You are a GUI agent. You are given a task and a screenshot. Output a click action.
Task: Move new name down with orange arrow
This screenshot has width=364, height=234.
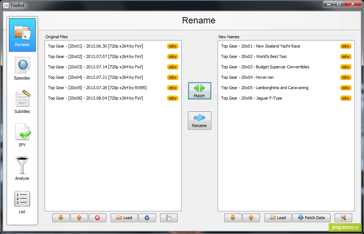point(233,218)
